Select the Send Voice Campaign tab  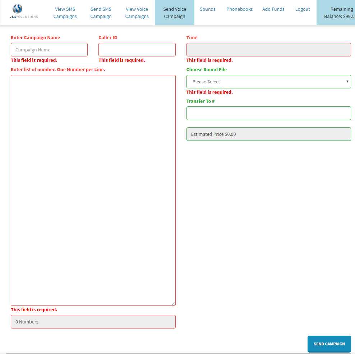(x=175, y=13)
